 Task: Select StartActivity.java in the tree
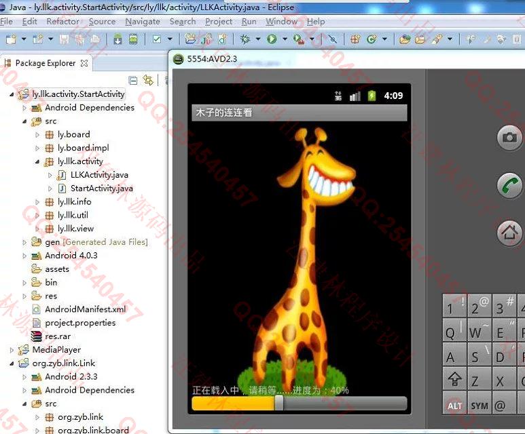[x=101, y=189]
